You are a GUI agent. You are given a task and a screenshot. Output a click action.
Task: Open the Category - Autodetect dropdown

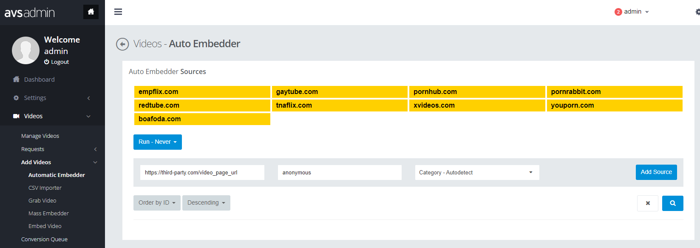click(x=477, y=173)
